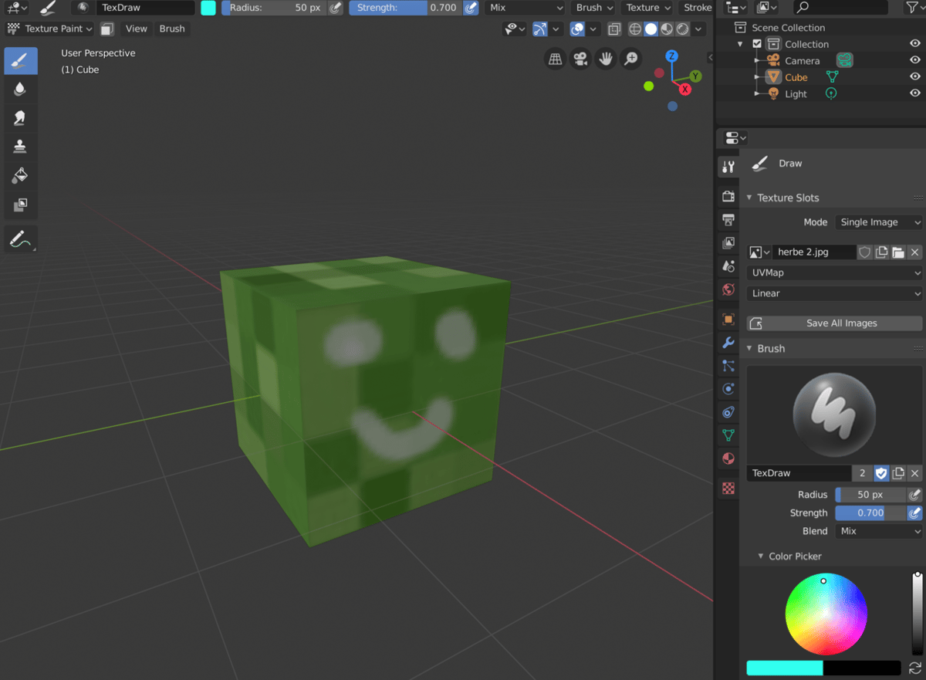Hide the Cube with its eye icon
926x680 pixels.
click(915, 77)
